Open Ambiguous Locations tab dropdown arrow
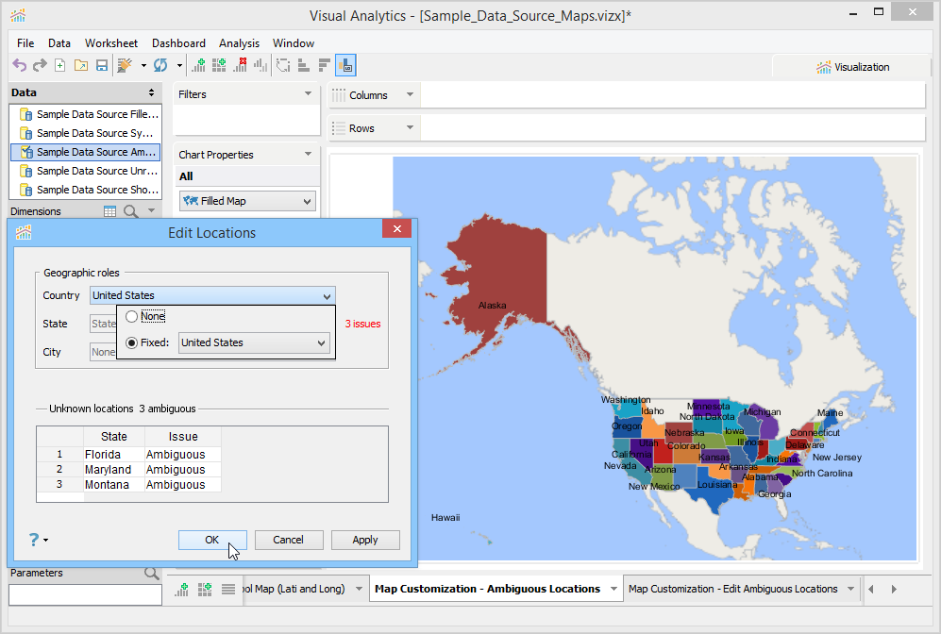The height and width of the screenshot is (634, 941). 613,589
